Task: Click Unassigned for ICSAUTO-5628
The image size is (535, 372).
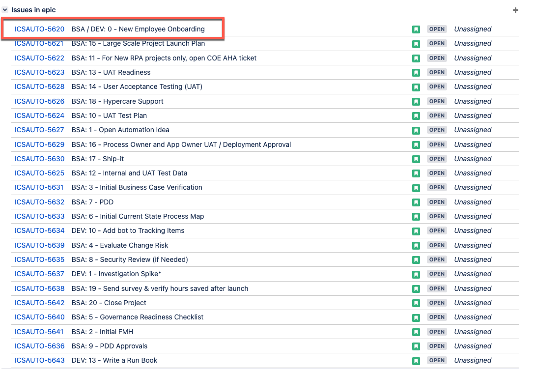Action: pos(473,86)
